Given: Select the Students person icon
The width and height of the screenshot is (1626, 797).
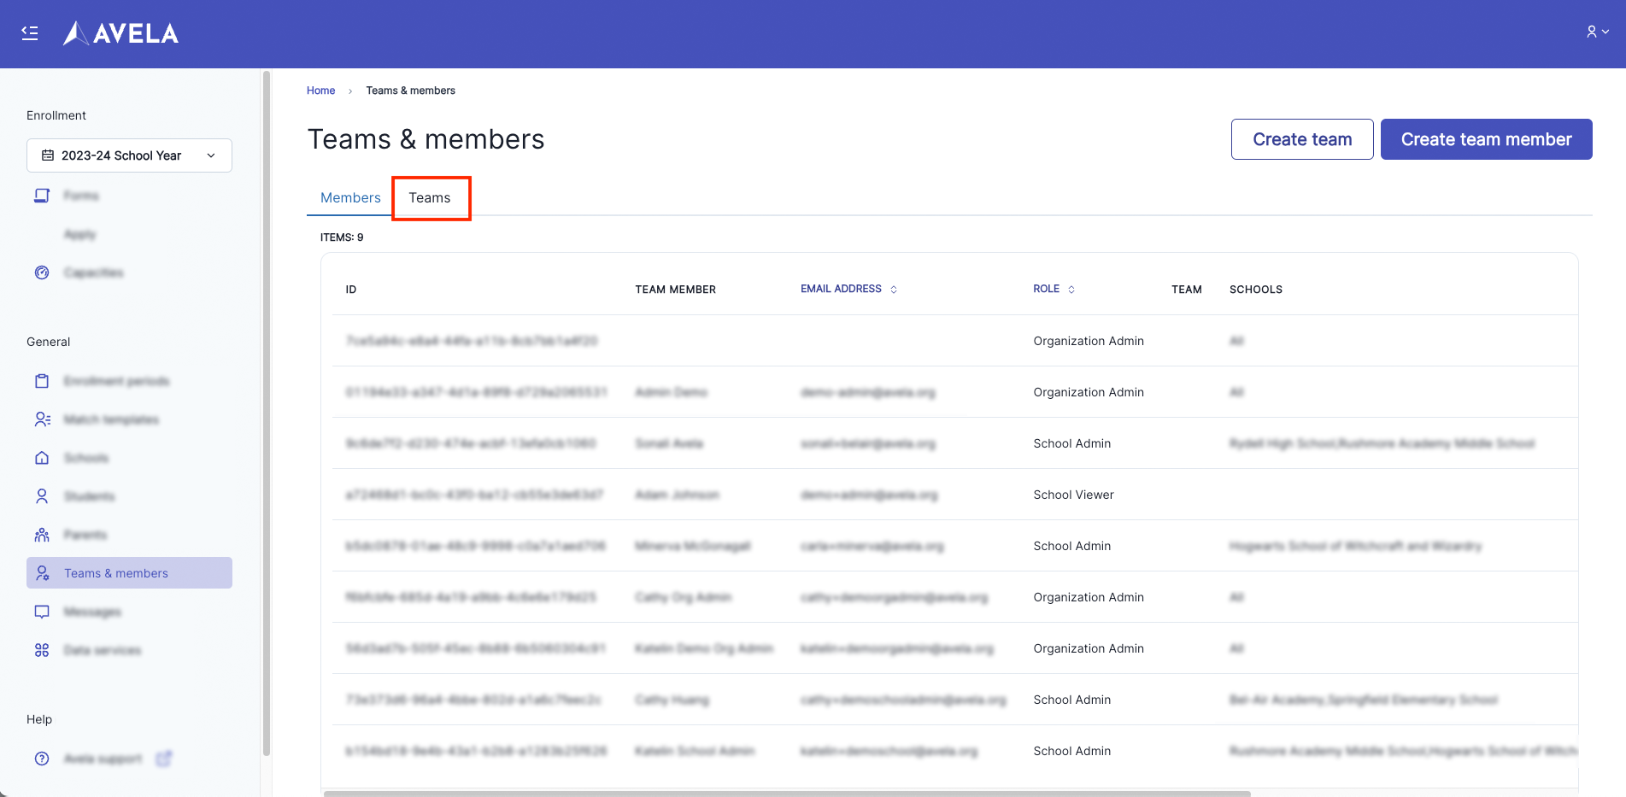Looking at the screenshot, I should (x=41, y=495).
